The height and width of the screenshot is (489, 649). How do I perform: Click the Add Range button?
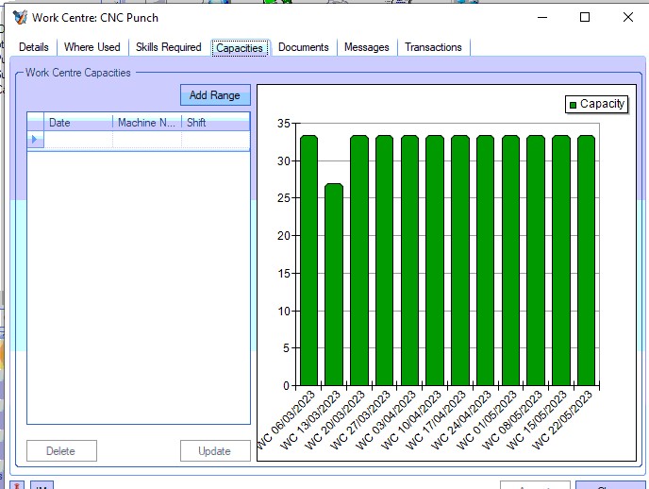tap(215, 95)
